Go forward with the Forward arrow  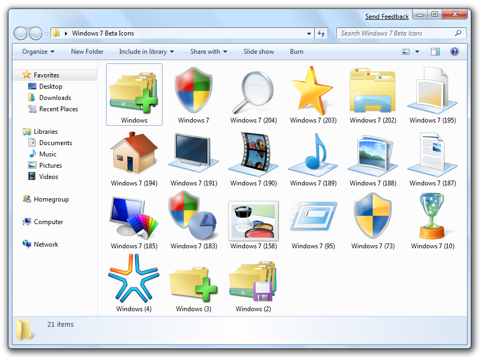coord(36,33)
